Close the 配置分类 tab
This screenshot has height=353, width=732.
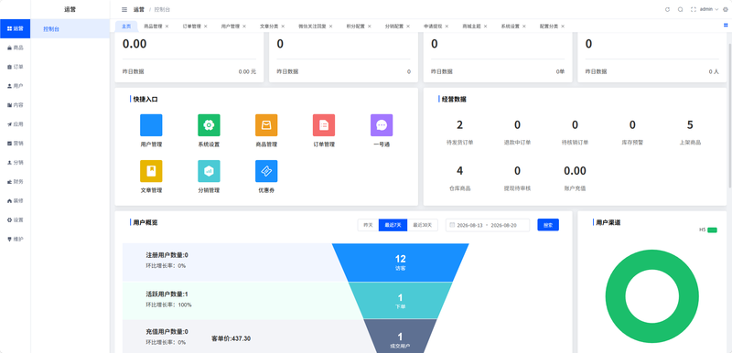[x=563, y=27]
